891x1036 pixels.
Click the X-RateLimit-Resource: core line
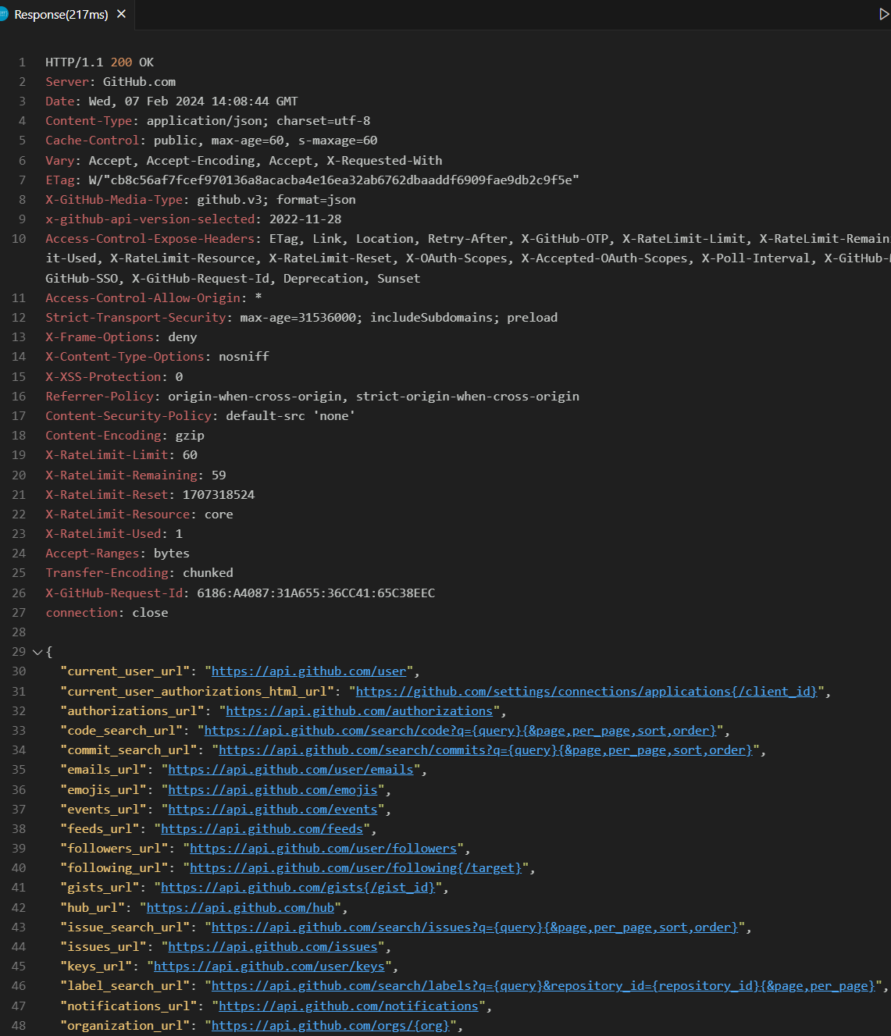(139, 514)
